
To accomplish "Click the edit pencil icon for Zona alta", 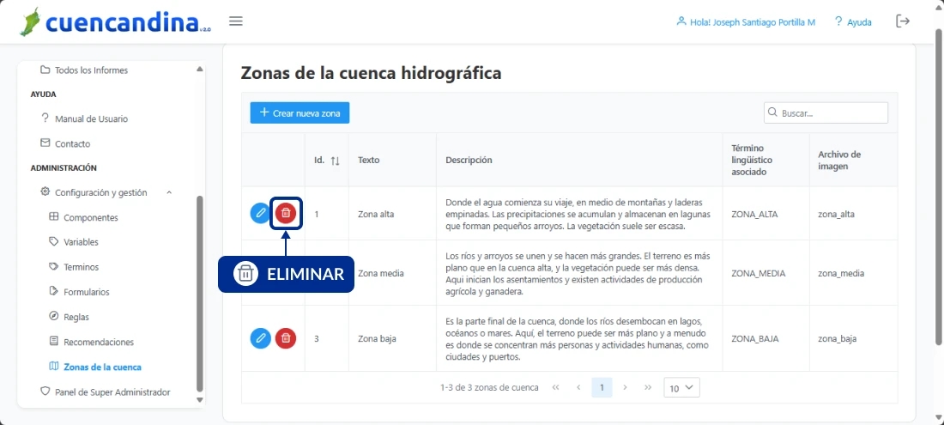I will [260, 213].
